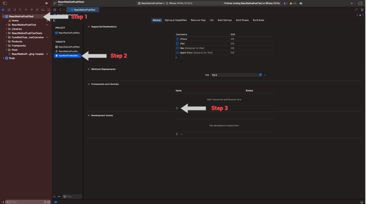This screenshot has width=366, height=204.
Task: Open the Debug navigator
Action: click(x=37, y=10)
